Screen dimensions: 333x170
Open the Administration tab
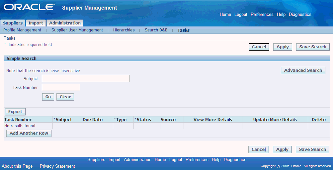click(x=65, y=23)
